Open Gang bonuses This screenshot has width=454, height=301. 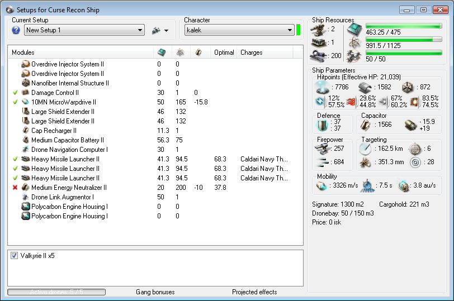coord(155,292)
